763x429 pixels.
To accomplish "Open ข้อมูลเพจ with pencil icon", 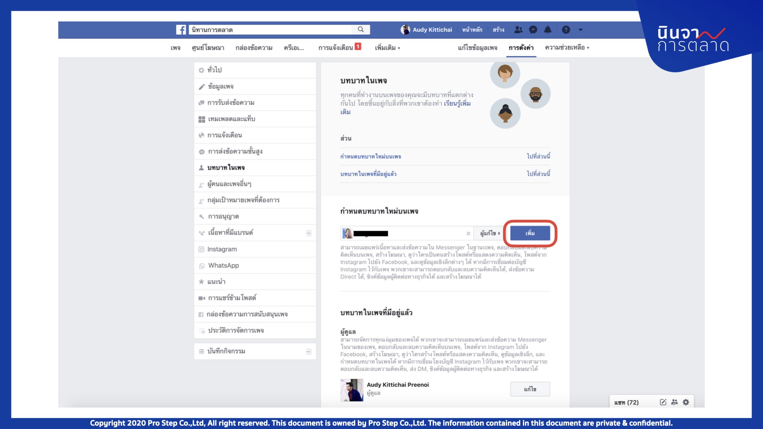I will coord(255,87).
